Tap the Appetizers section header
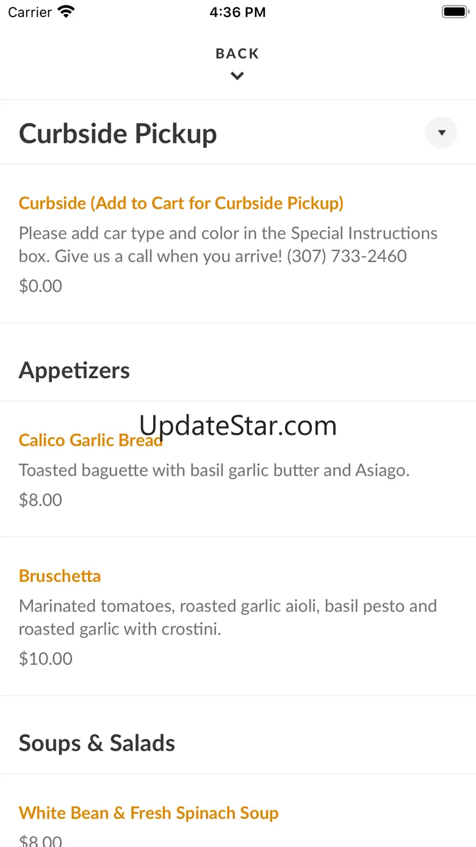Screen dimensions: 476x847 click(x=74, y=370)
